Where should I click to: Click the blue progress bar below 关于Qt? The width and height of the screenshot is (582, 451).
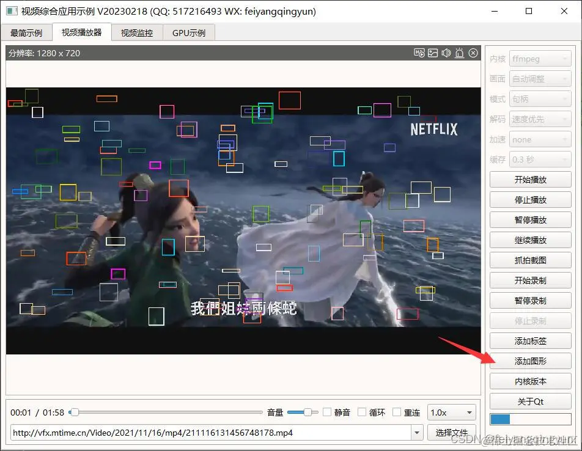[x=531, y=419]
